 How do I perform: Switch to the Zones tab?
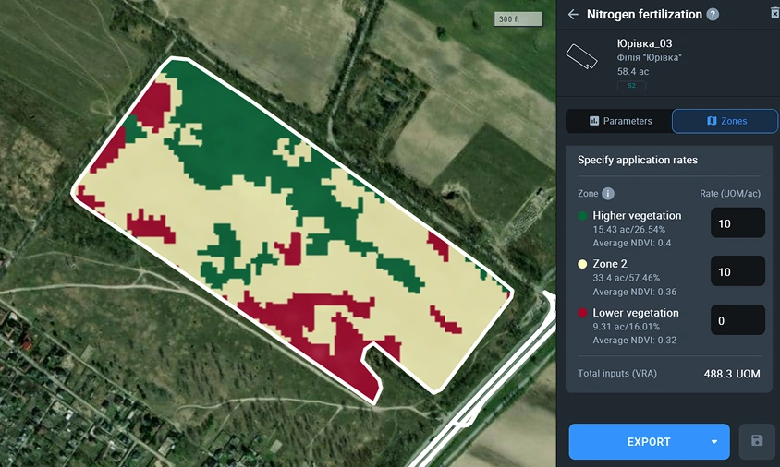click(x=726, y=121)
